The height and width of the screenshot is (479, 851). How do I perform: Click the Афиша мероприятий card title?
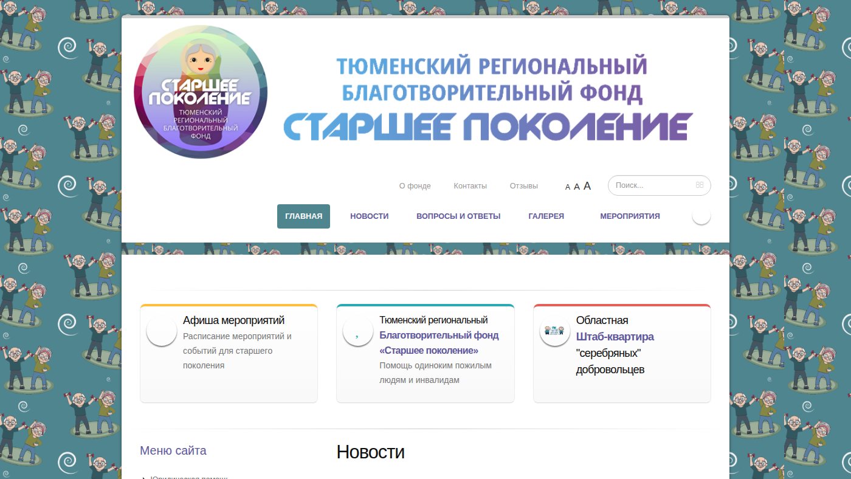[x=234, y=320]
